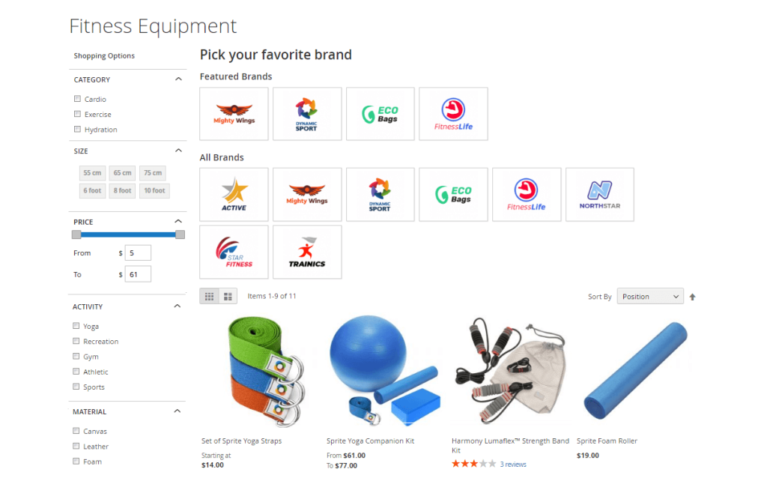
Task: Switch to grid view mode
Action: tap(210, 296)
